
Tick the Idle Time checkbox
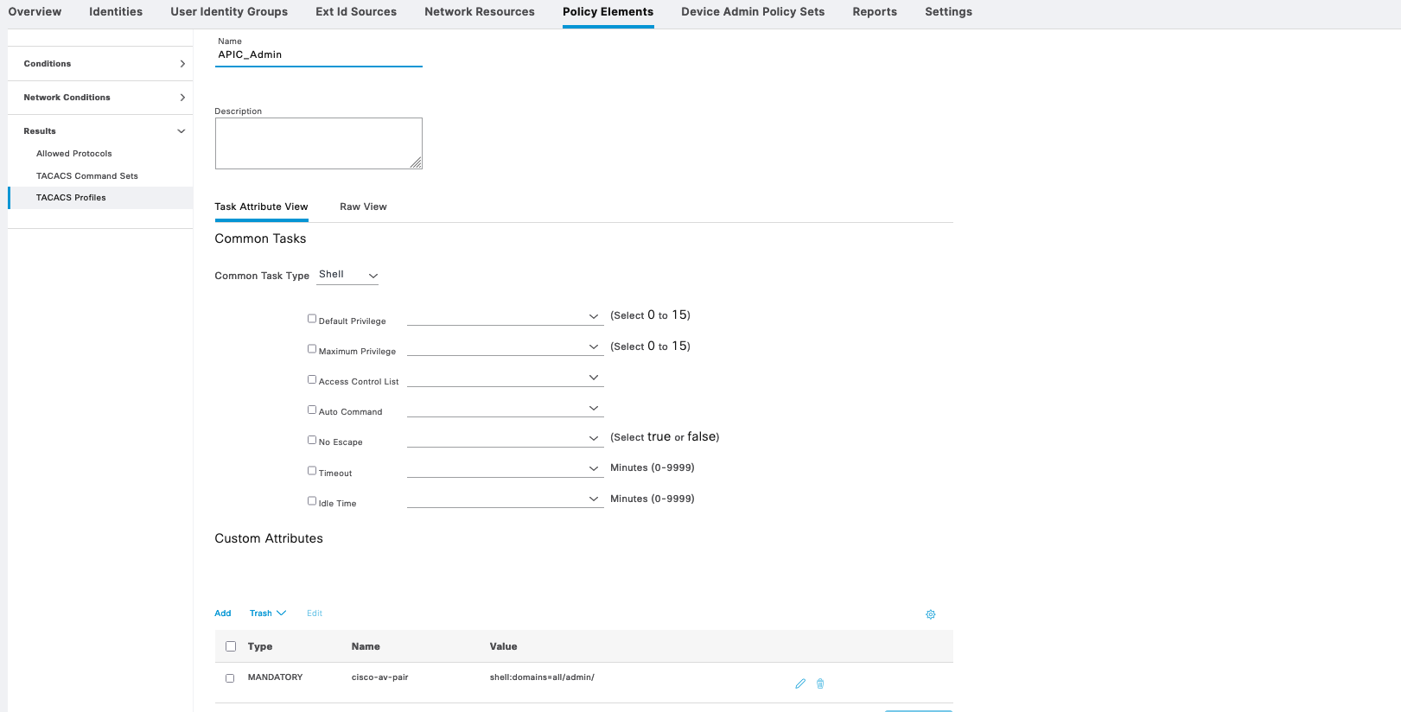312,501
